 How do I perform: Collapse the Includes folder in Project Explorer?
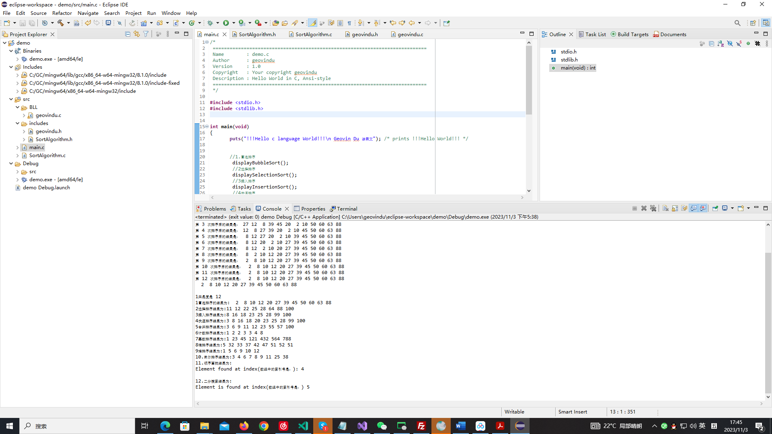[x=11, y=67]
